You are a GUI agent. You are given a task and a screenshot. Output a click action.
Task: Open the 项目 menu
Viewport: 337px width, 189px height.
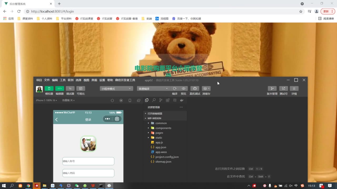39,80
